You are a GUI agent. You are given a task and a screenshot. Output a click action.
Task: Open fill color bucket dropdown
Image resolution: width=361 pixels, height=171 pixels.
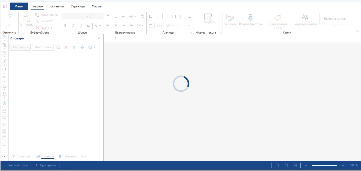coord(160,26)
